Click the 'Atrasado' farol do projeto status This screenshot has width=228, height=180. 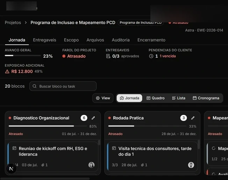[x=76, y=56]
